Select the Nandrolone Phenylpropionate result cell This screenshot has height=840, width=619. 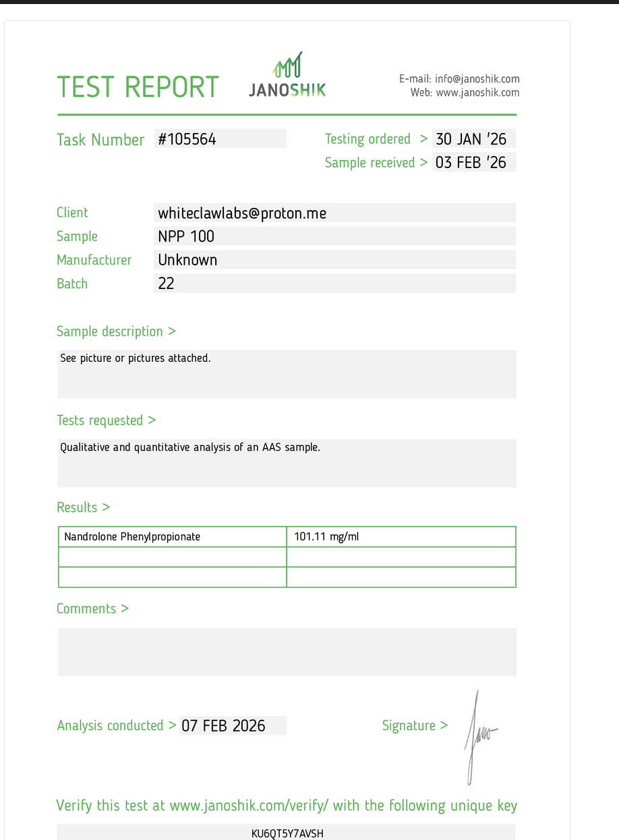pos(173,537)
